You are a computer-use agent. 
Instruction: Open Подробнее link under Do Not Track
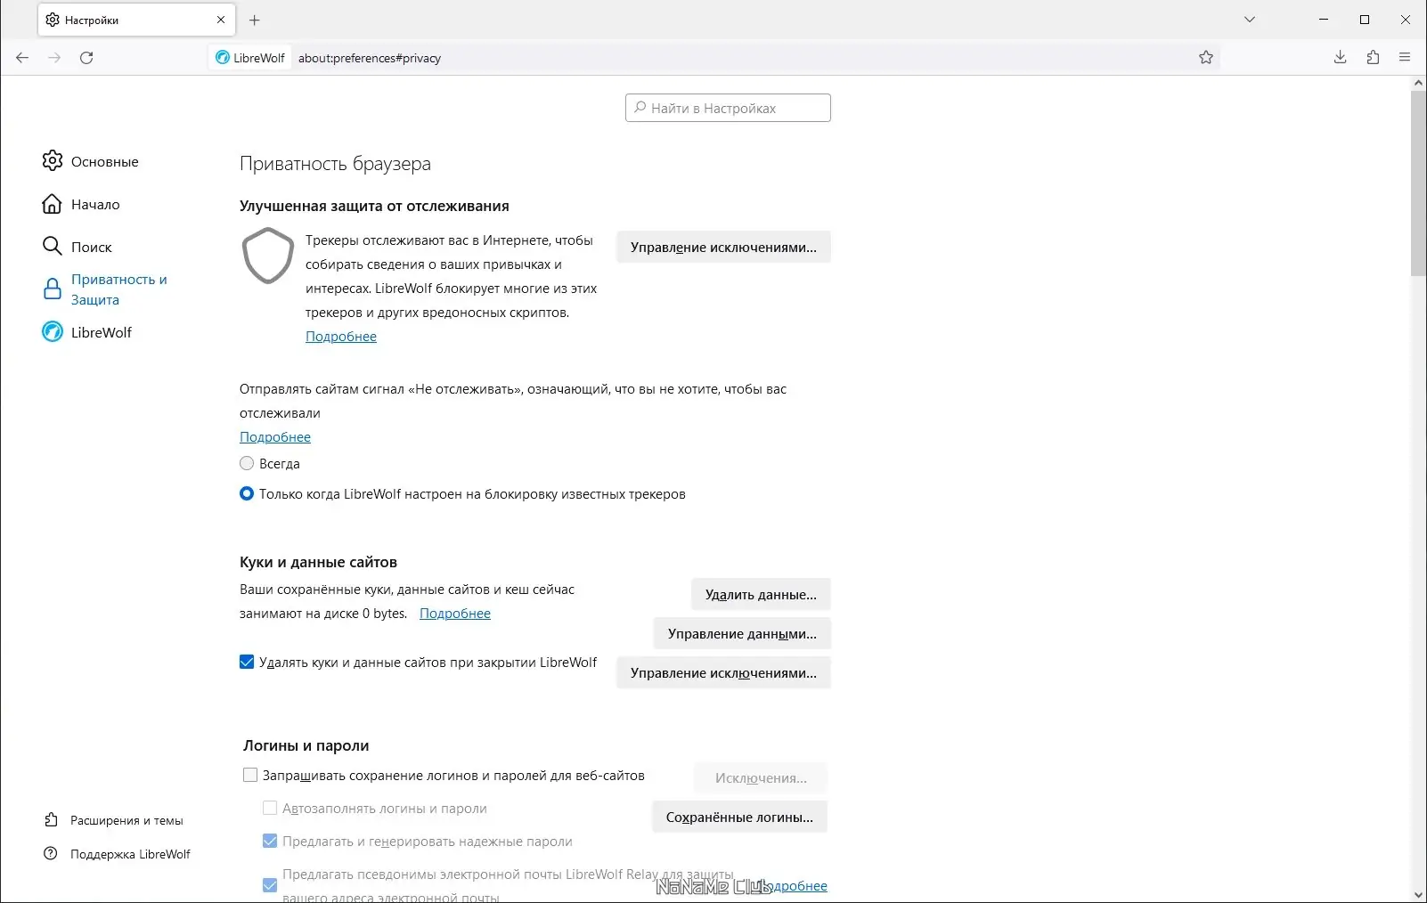click(x=275, y=437)
